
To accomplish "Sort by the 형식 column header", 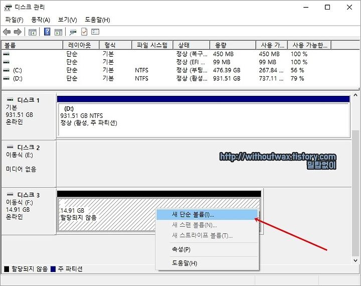I will point(115,45).
